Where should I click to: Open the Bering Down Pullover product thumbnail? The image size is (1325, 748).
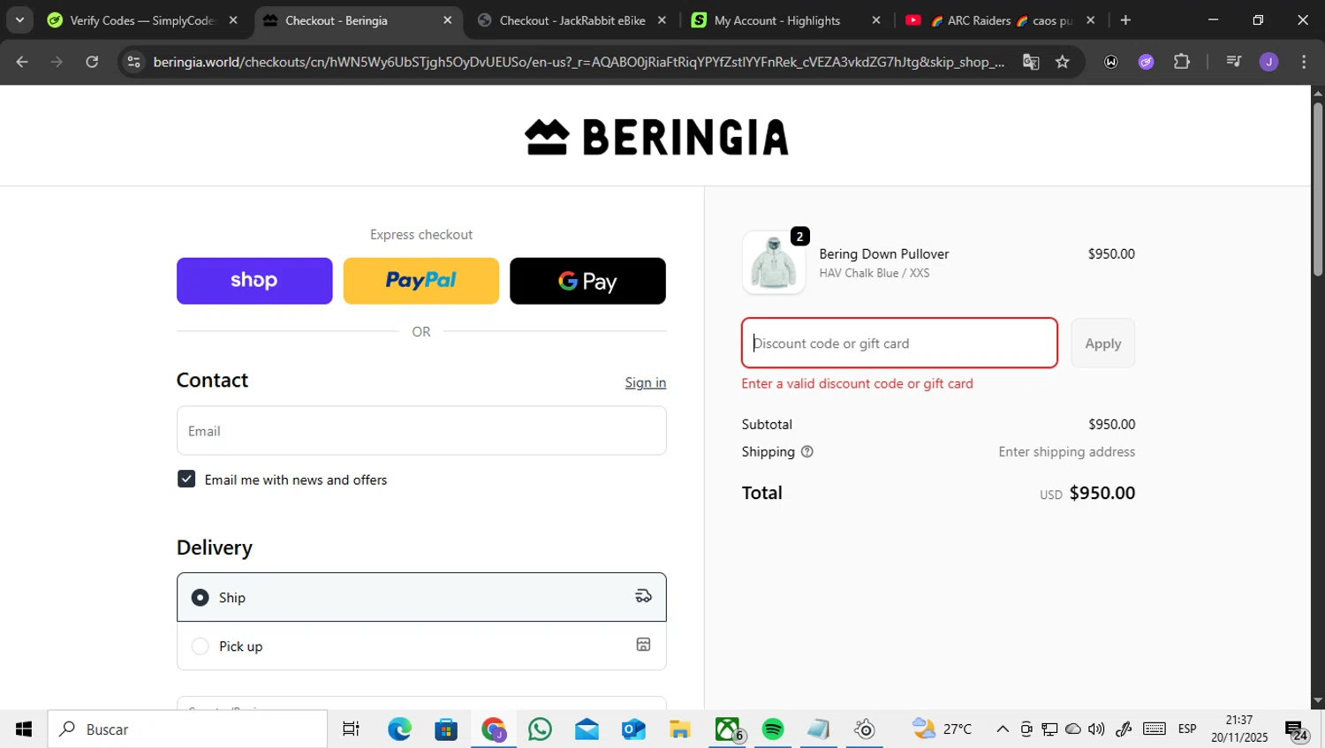pyautogui.click(x=774, y=262)
